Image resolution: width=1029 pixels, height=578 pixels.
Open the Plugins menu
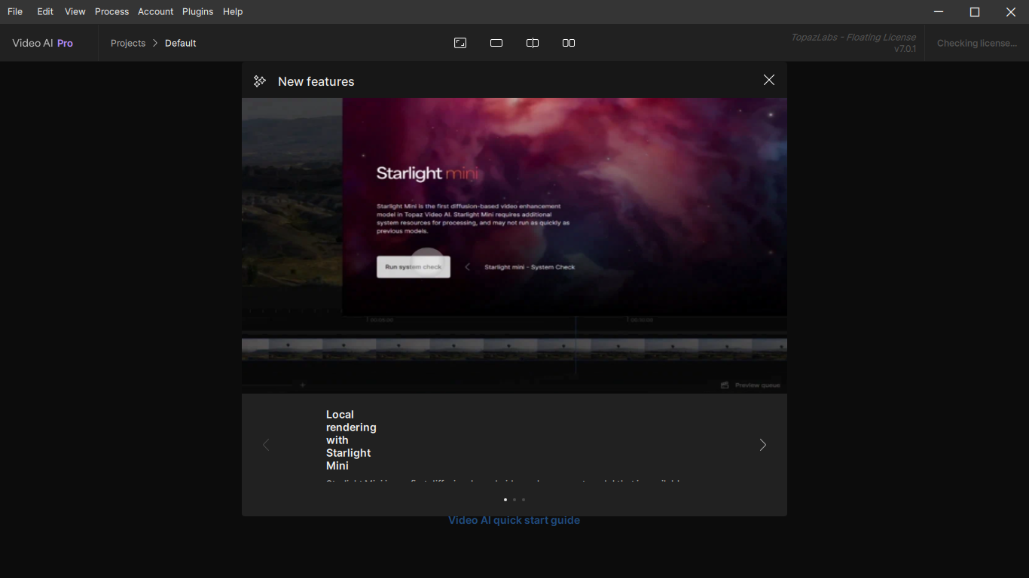(197, 11)
